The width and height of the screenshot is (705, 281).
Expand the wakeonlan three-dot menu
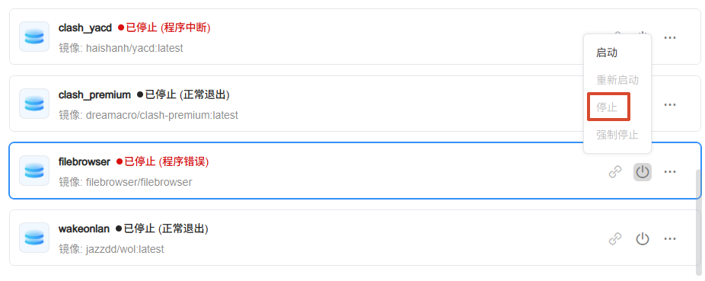[x=670, y=239]
